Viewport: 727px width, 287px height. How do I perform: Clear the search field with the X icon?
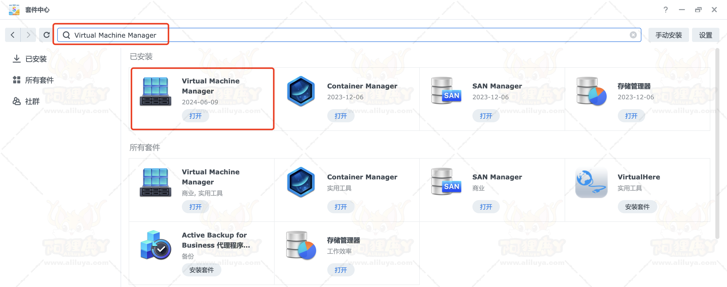pos(633,35)
